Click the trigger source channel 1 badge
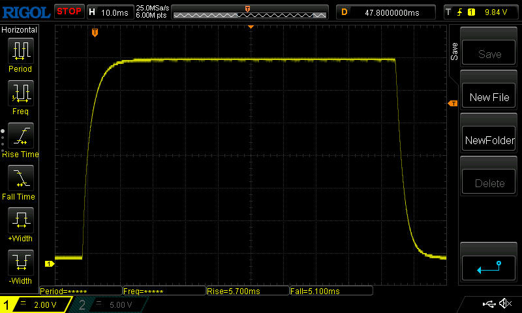 (471, 12)
